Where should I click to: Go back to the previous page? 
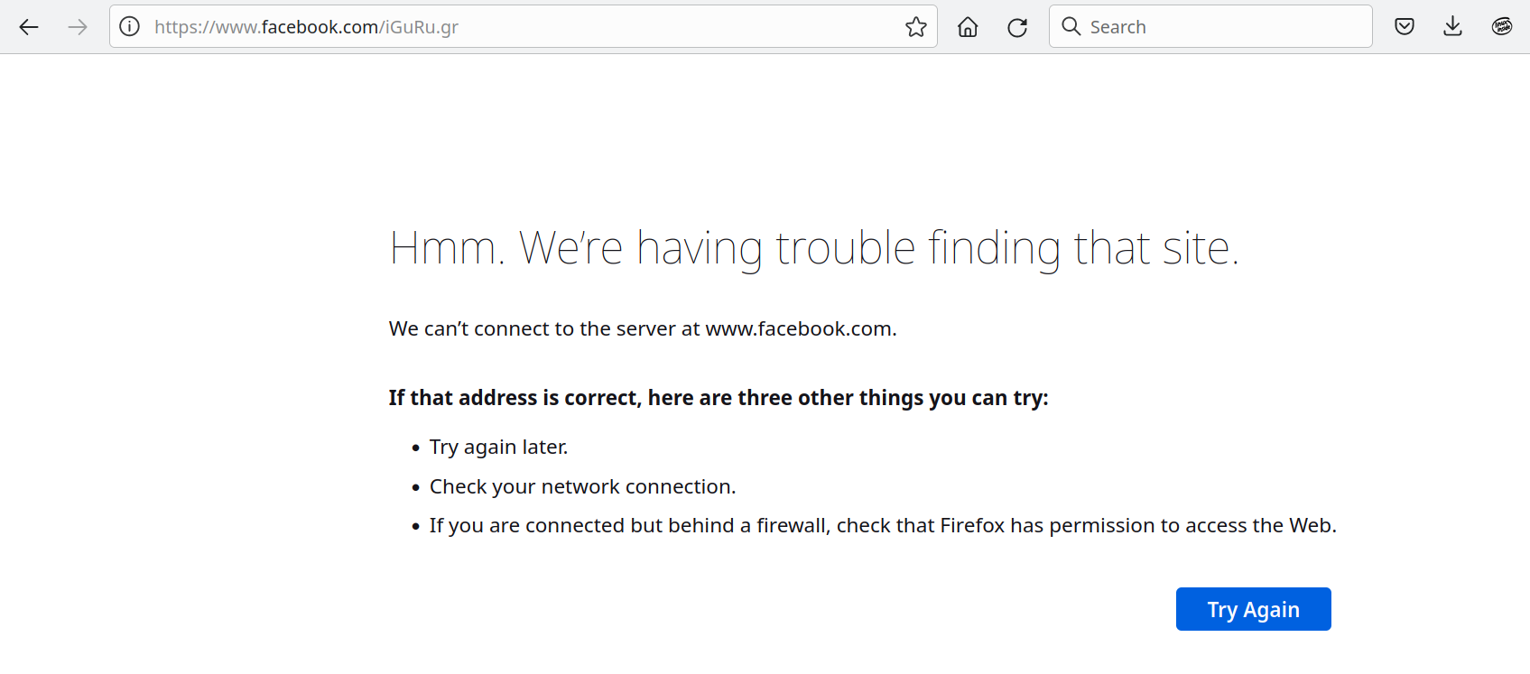click(29, 27)
